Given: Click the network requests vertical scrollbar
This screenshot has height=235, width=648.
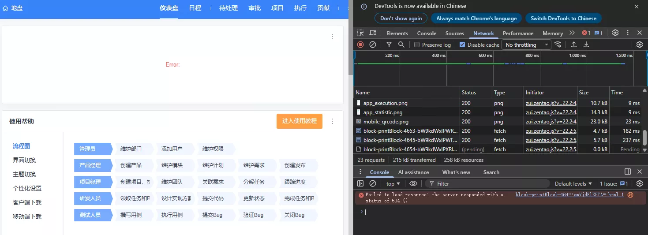Looking at the screenshot, I should click(644, 137).
